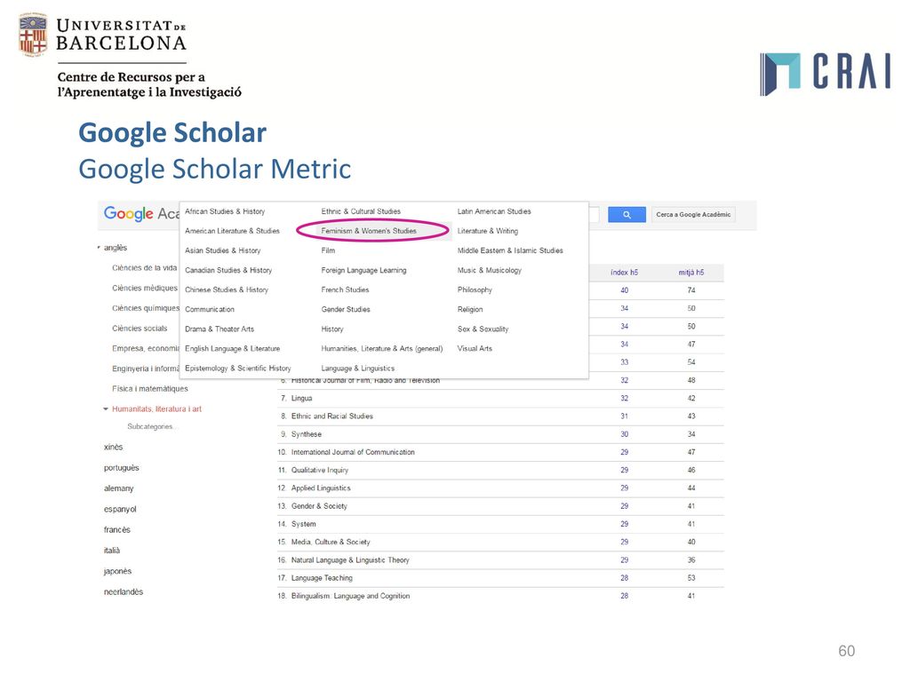Select Literature & Writing subcategory
The image size is (910, 682).
[488, 231]
